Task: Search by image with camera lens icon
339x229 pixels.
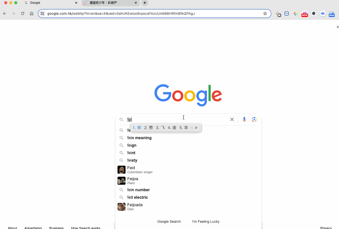Action: [254, 119]
